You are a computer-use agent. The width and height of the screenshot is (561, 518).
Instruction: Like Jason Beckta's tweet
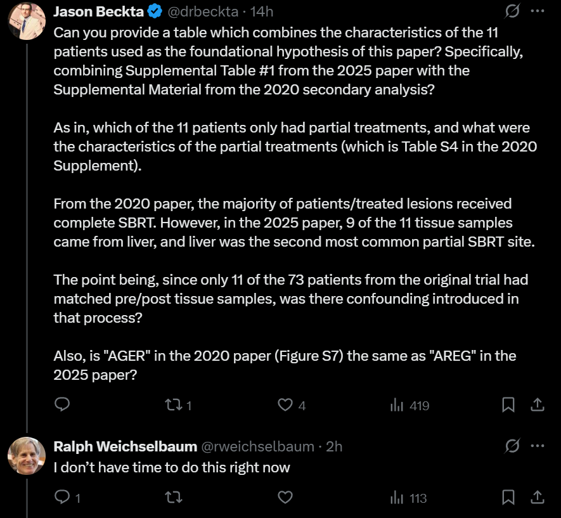[286, 405]
